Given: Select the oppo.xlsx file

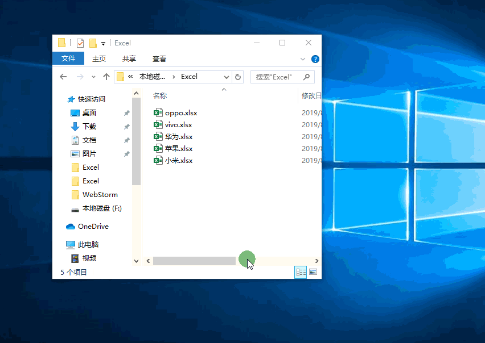Looking at the screenshot, I should click(x=180, y=113).
